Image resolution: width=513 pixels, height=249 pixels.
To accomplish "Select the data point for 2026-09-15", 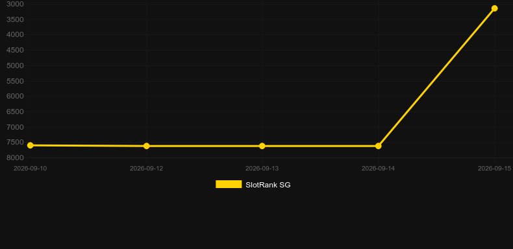I will 494,8.
